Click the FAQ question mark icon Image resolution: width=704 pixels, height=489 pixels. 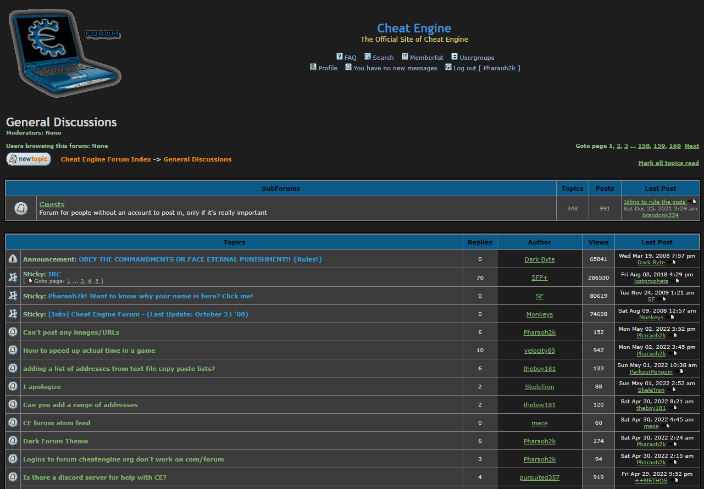click(x=340, y=57)
